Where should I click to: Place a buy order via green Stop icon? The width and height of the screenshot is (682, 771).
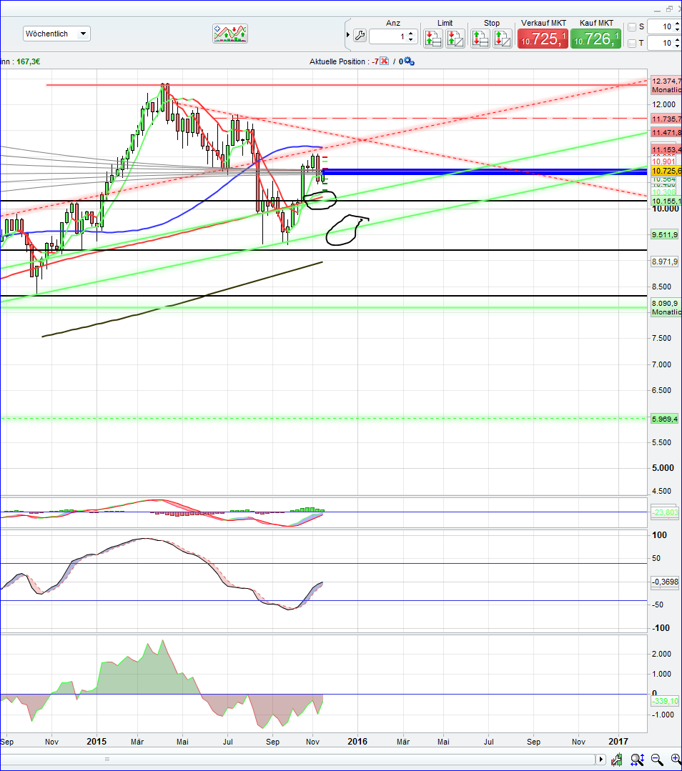[480, 38]
